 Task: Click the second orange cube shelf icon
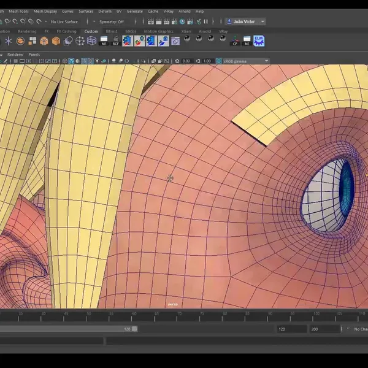point(56,41)
